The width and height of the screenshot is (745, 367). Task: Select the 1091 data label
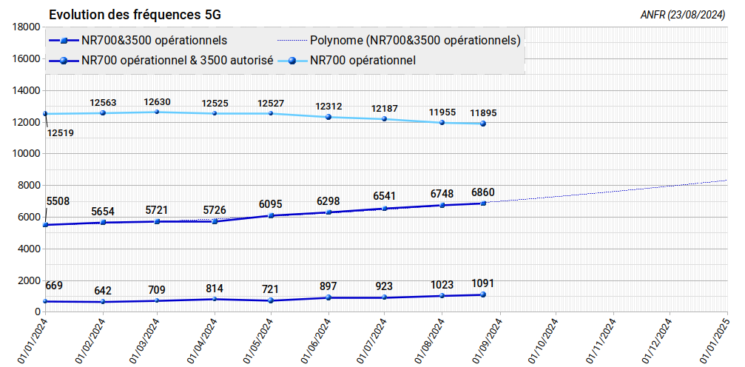[x=482, y=283]
